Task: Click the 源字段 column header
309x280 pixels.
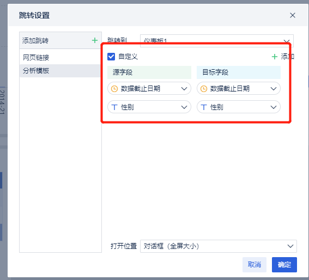Action: point(149,72)
